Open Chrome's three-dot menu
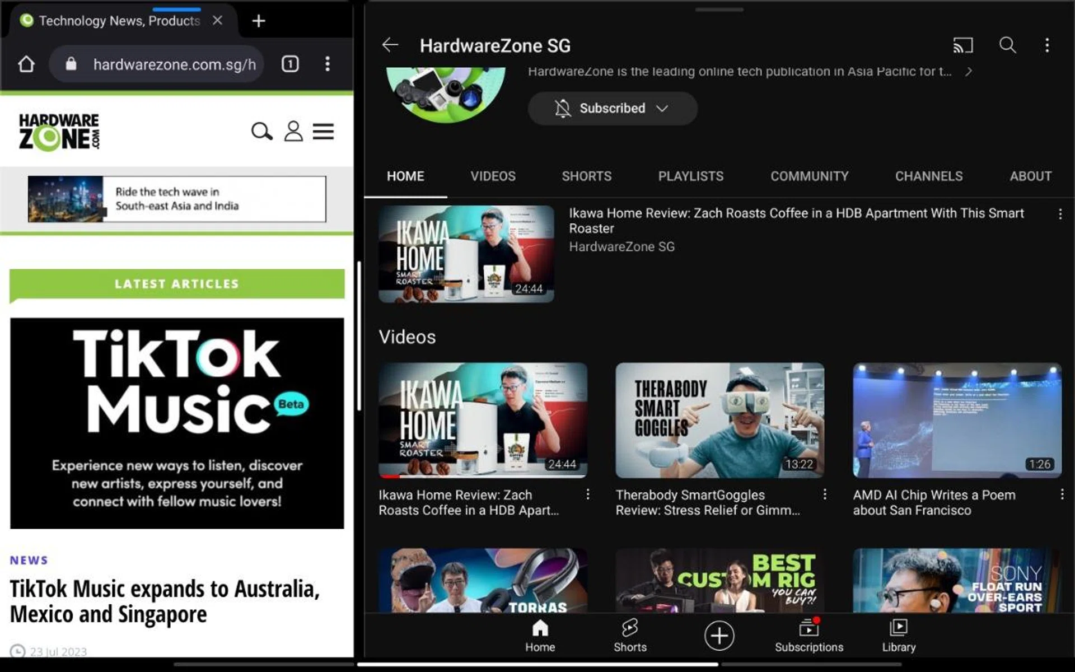1075x672 pixels. 328,64
